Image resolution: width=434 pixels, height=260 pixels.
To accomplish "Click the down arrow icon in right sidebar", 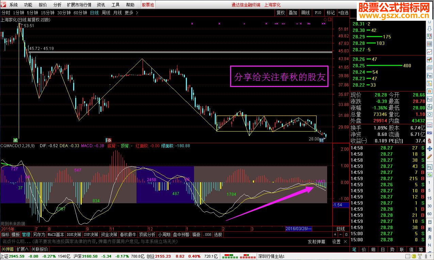I will point(430,29).
